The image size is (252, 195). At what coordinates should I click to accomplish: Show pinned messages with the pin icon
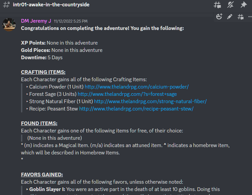tap(244, 5)
